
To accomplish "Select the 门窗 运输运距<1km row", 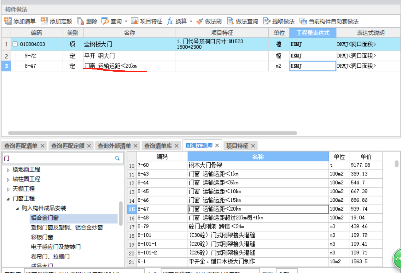I will pos(255,174).
